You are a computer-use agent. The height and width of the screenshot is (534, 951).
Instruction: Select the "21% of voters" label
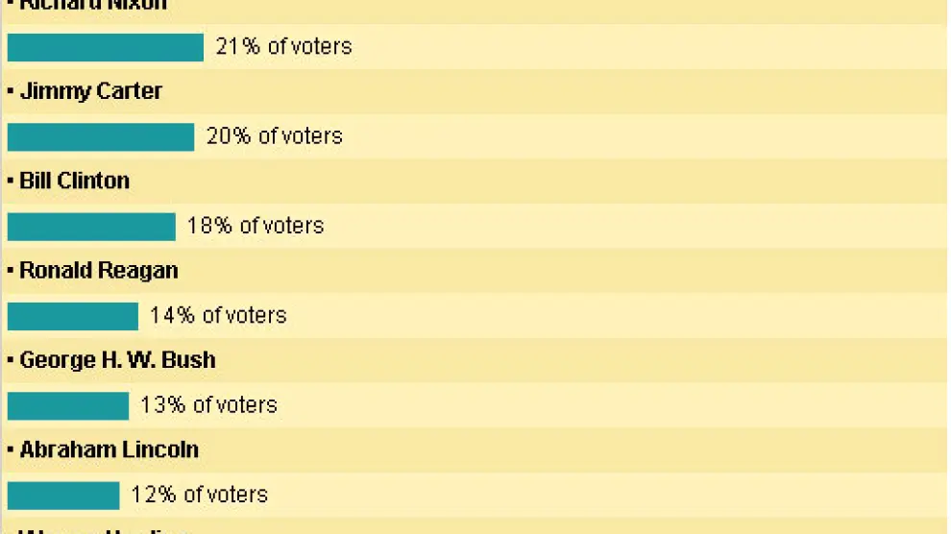[283, 46]
